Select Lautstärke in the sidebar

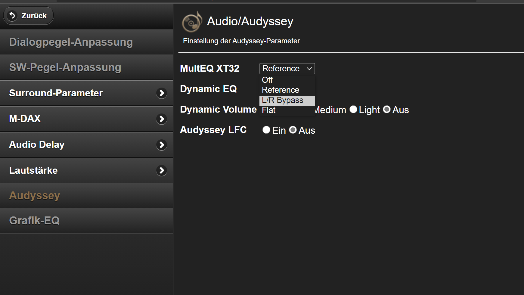[86, 170]
